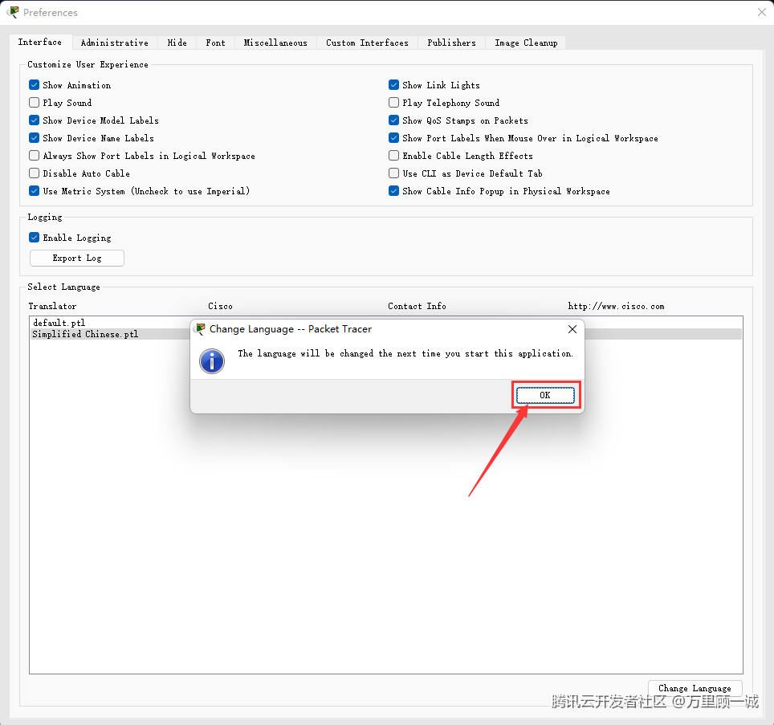Click the blue information icon in dialog

pyautogui.click(x=212, y=361)
